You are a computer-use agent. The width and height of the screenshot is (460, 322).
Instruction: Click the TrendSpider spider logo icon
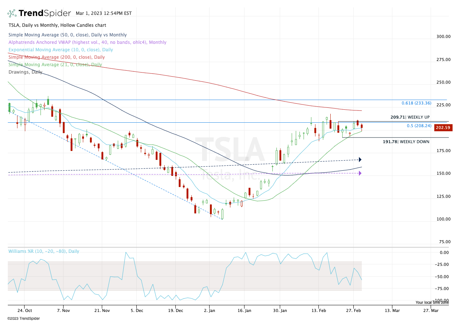pyautogui.click(x=12, y=13)
